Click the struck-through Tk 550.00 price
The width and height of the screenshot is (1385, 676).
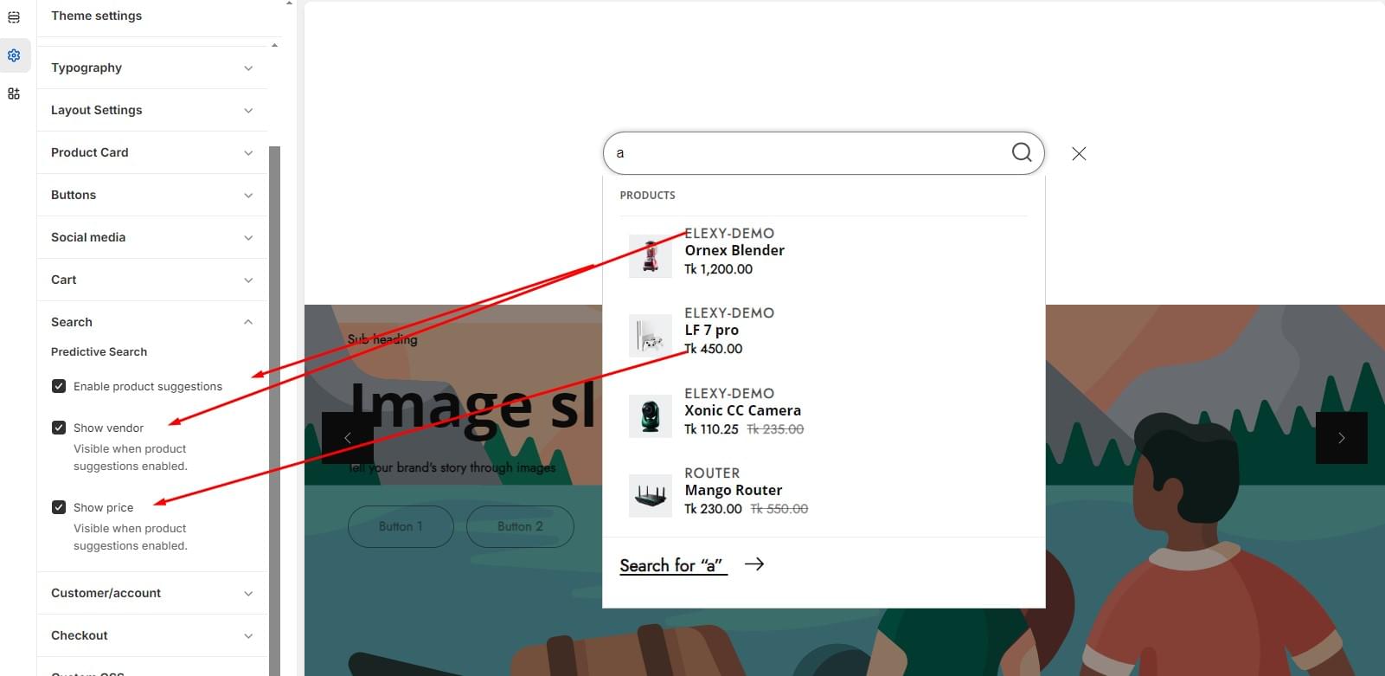779,509
